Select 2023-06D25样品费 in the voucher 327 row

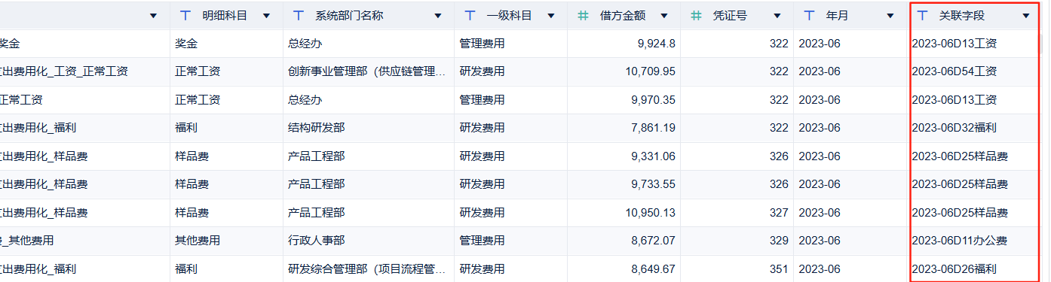(x=960, y=213)
